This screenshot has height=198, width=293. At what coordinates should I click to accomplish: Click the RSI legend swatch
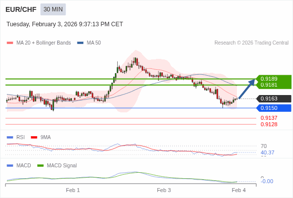tap(10, 138)
